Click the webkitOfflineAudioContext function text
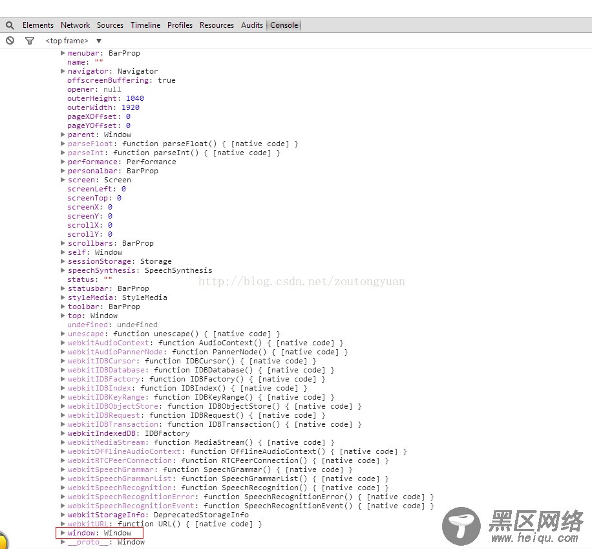Viewport: 592px width, 549px height. click(x=237, y=451)
